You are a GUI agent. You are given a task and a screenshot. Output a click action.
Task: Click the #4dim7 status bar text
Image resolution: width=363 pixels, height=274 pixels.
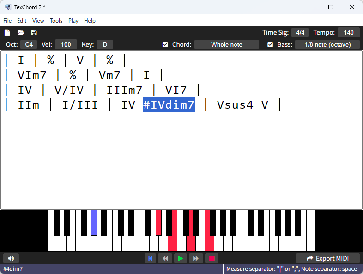[13, 269]
